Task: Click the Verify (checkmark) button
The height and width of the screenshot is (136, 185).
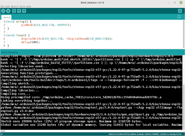Action: coord(3,11)
